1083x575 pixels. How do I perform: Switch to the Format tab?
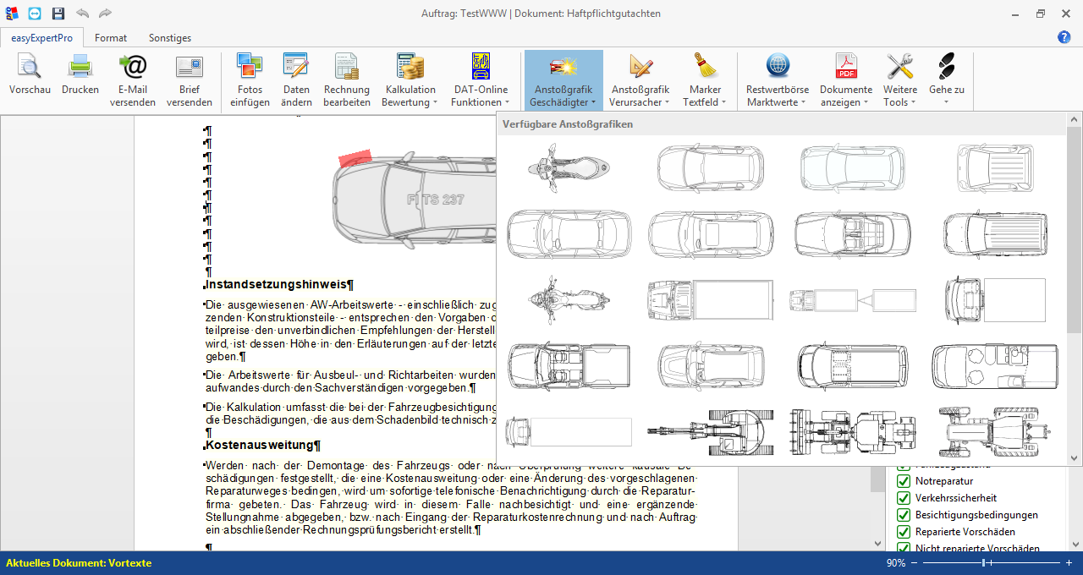click(x=111, y=38)
